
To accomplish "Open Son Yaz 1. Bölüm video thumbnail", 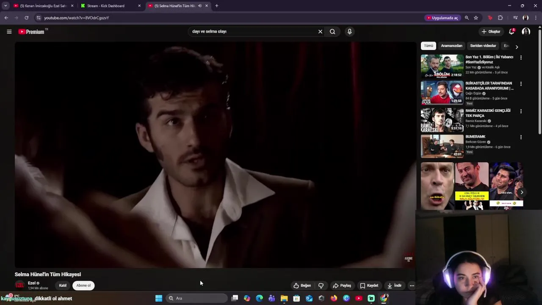I will [x=442, y=66].
